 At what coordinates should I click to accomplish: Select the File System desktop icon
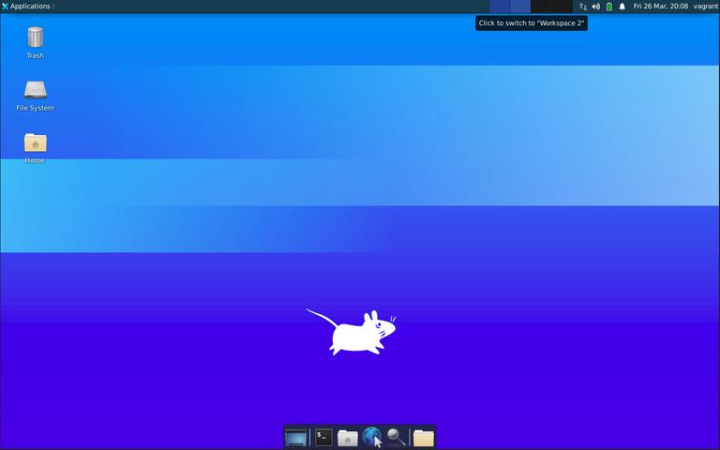35,91
